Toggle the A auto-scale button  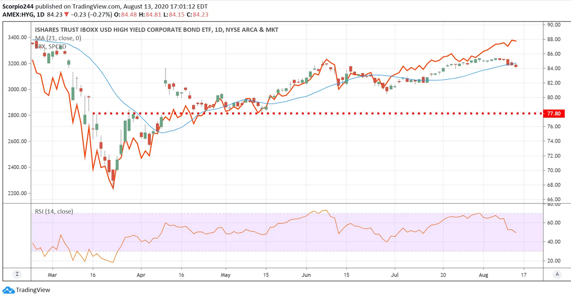(x=557, y=274)
